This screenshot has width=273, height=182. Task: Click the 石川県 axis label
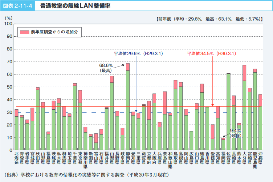pos(101,158)
